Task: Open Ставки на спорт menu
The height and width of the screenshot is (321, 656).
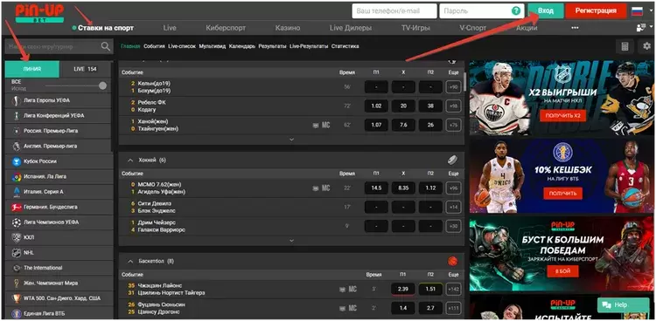Action: point(106,28)
